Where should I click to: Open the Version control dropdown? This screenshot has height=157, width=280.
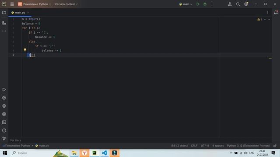(66, 4)
